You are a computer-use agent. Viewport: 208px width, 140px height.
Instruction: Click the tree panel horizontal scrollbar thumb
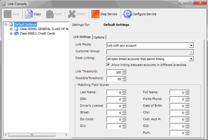click(x=32, y=135)
